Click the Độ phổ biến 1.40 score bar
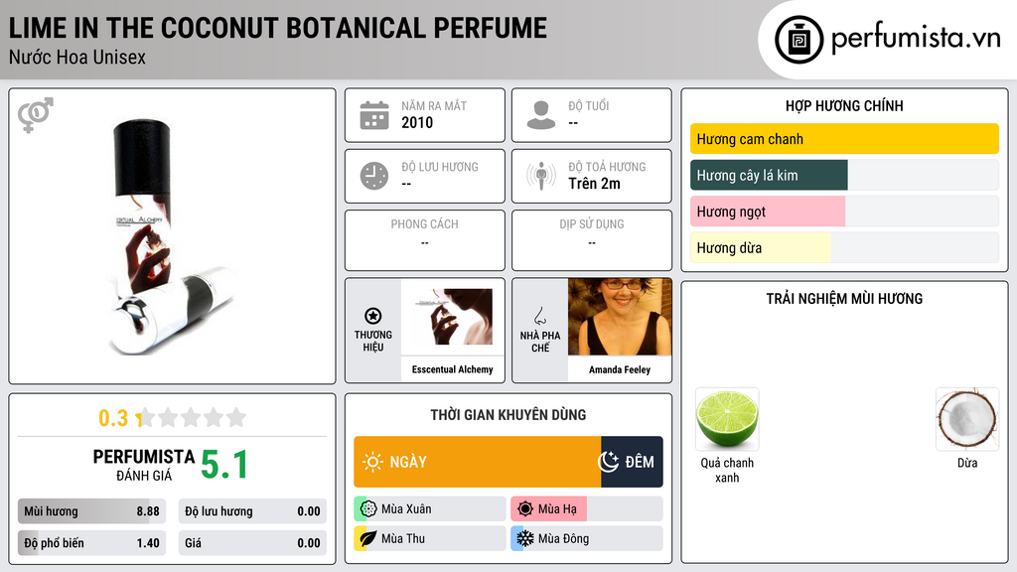 pos(91,543)
